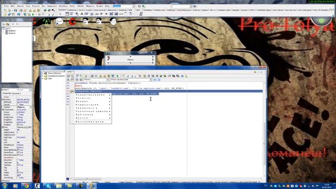Open the method dropdown in code editor

[151, 80]
